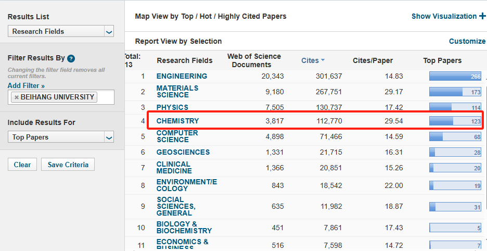Remove the BEIHANG UNIVERSITY filter tag

point(17,97)
